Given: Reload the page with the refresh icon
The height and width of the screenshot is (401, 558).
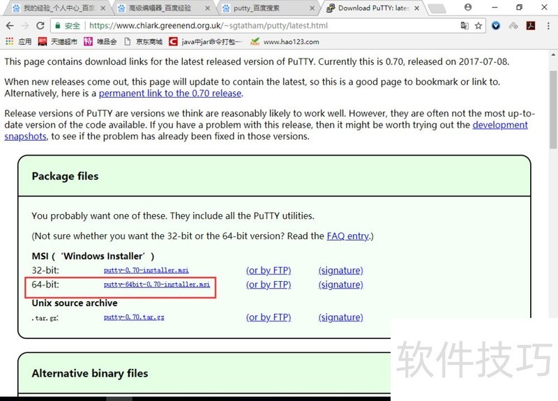Looking at the screenshot, I should click(40, 26).
